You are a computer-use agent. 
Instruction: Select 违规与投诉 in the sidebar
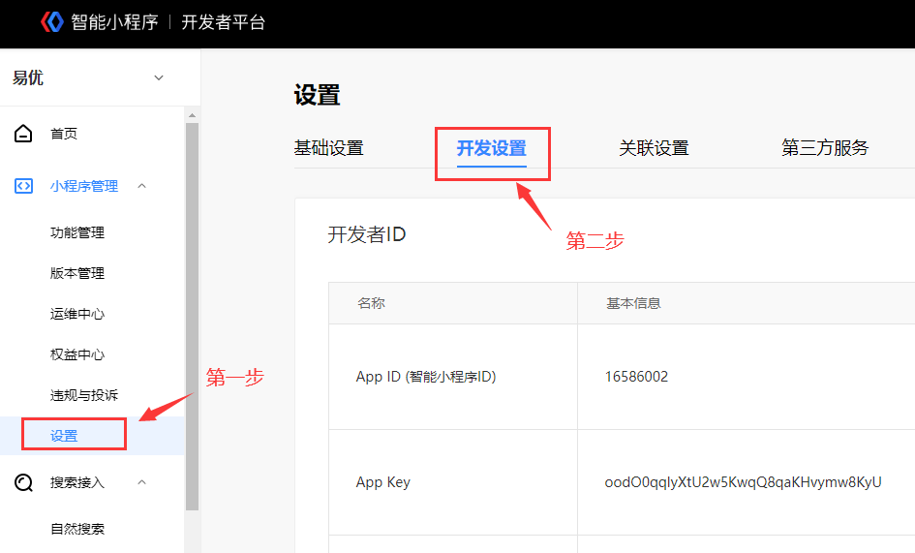tap(84, 395)
